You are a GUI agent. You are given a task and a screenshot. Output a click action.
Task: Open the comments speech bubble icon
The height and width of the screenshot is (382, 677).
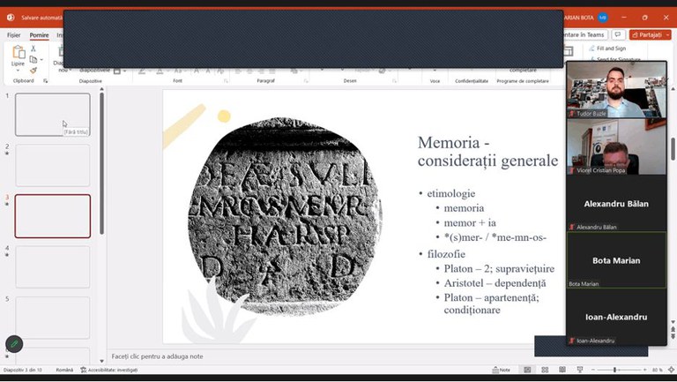[619, 34]
